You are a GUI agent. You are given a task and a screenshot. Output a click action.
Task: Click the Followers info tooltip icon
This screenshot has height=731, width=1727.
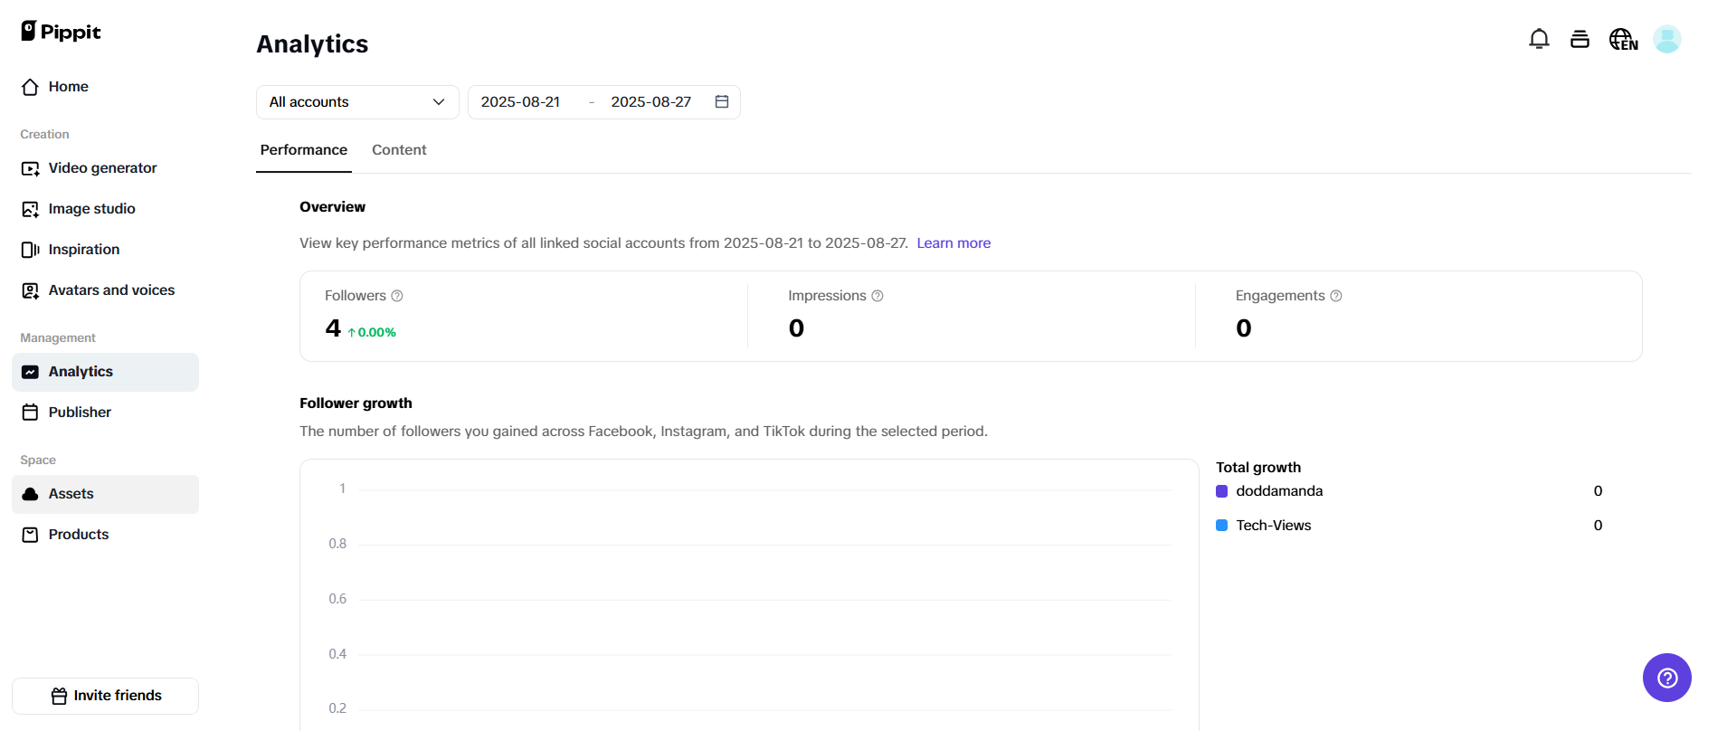(397, 296)
